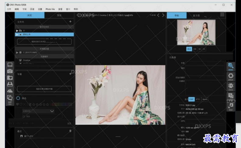Image resolution: width=241 pixels, height=148 pixels.
Task: Open the Layers module icon
Action: pos(231,96)
